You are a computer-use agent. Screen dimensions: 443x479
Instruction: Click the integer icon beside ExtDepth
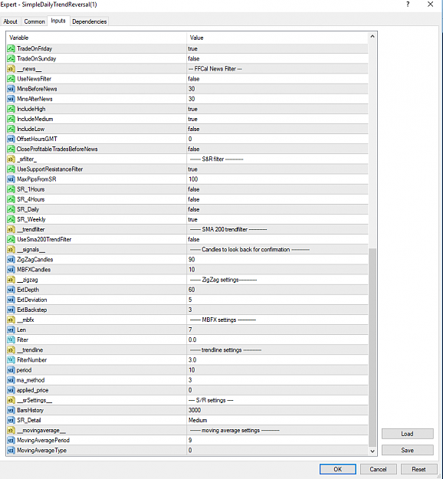[11, 290]
